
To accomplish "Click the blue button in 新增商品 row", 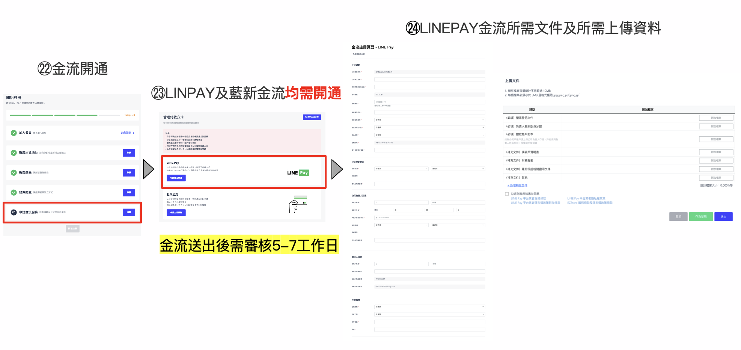I will tap(129, 173).
